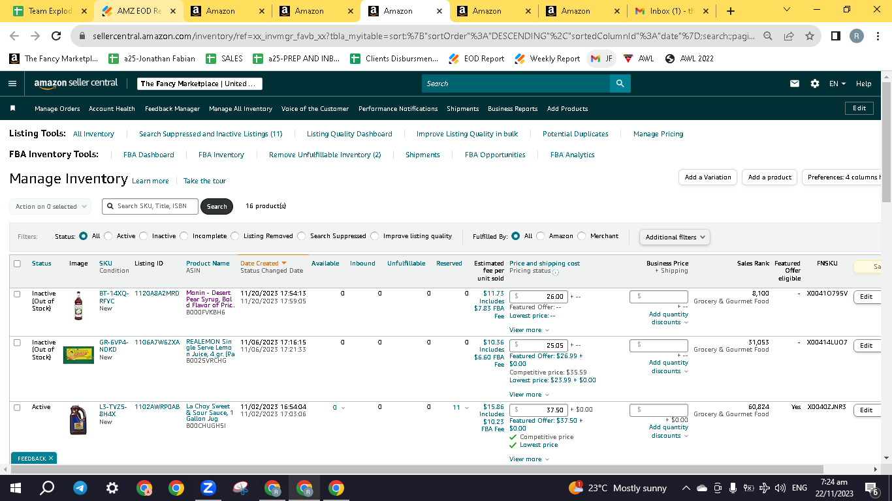Select the Inactive status radio filter
The image size is (892, 501).
[x=144, y=236]
